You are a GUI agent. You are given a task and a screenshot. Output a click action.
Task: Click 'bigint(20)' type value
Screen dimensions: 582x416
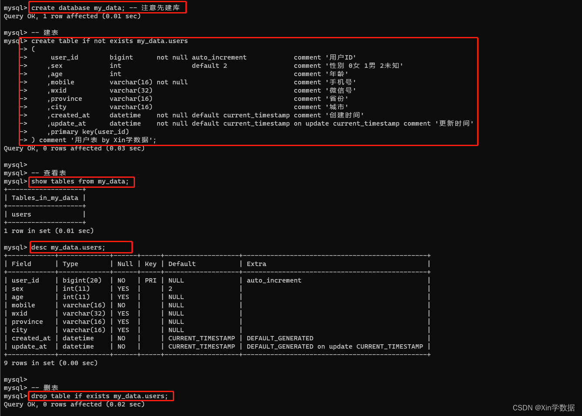tap(82, 280)
